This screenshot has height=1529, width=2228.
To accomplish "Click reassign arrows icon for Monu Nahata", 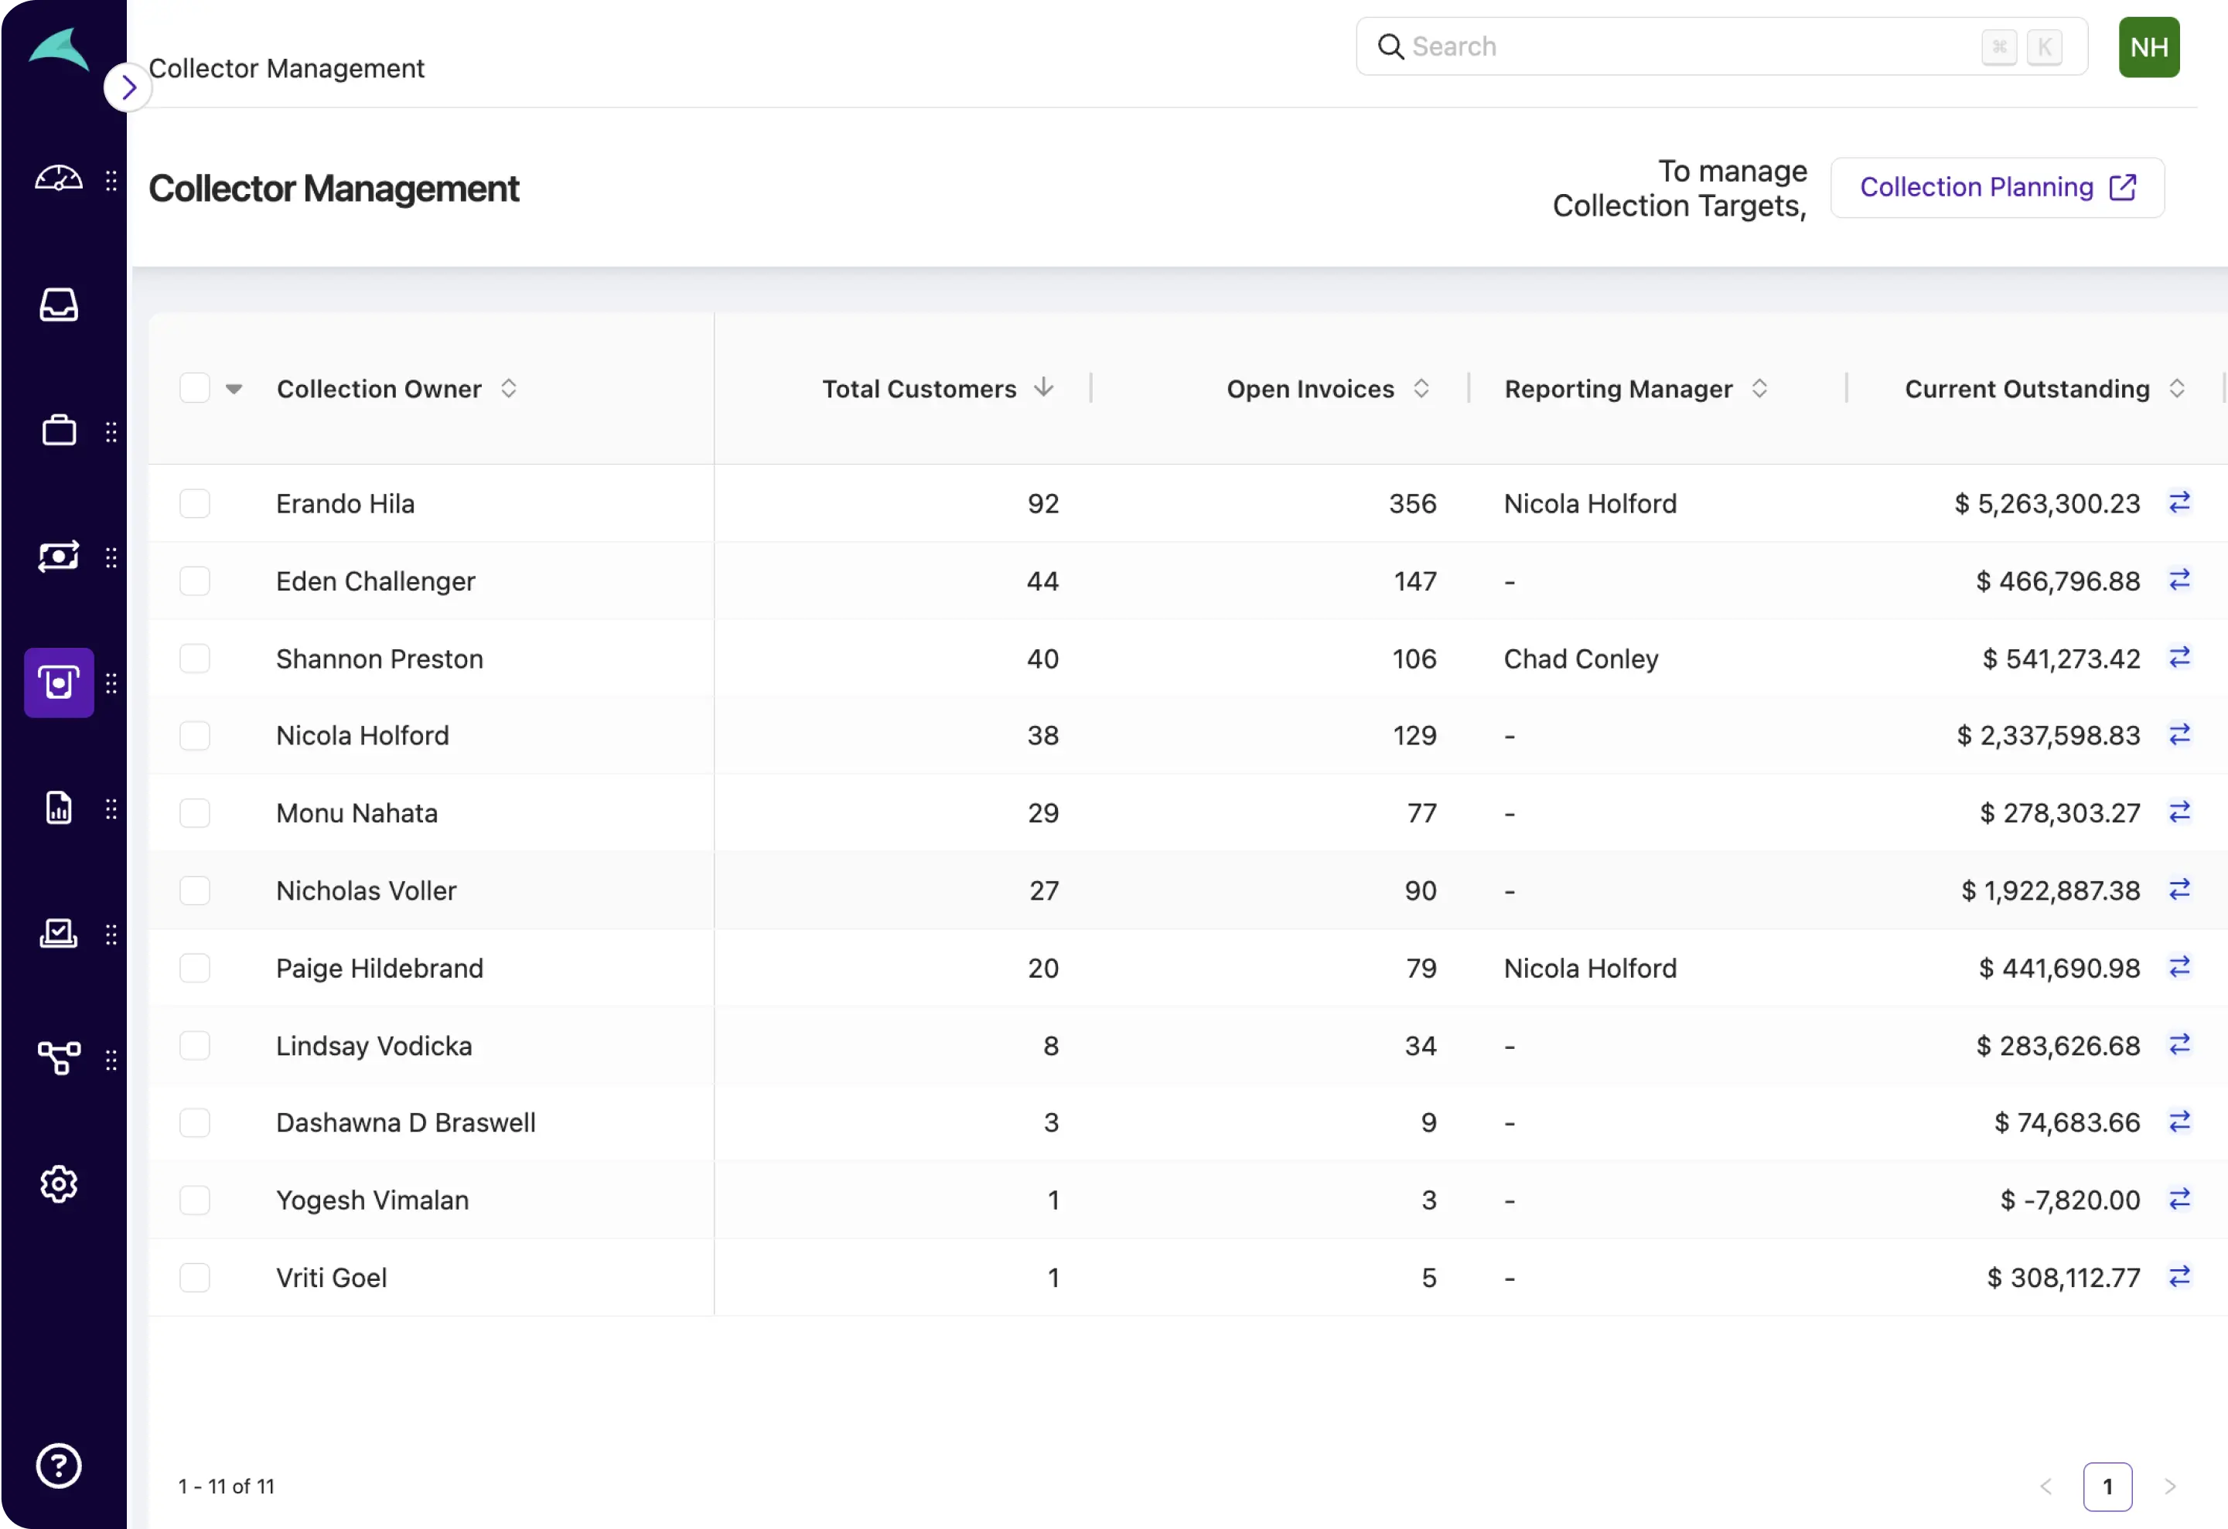I will click(x=2179, y=812).
